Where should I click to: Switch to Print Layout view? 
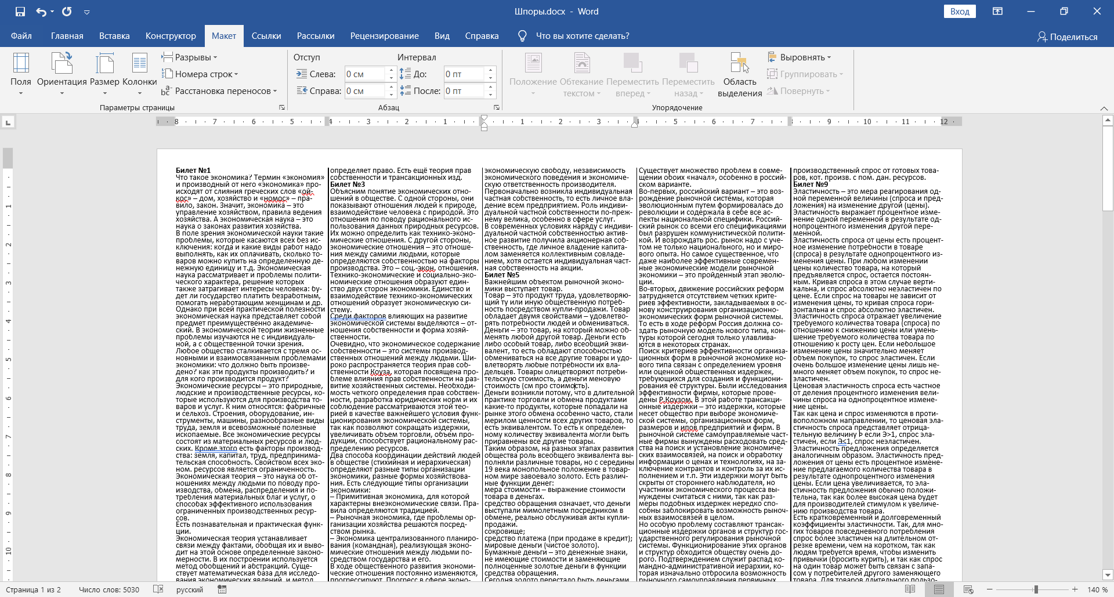(x=939, y=589)
